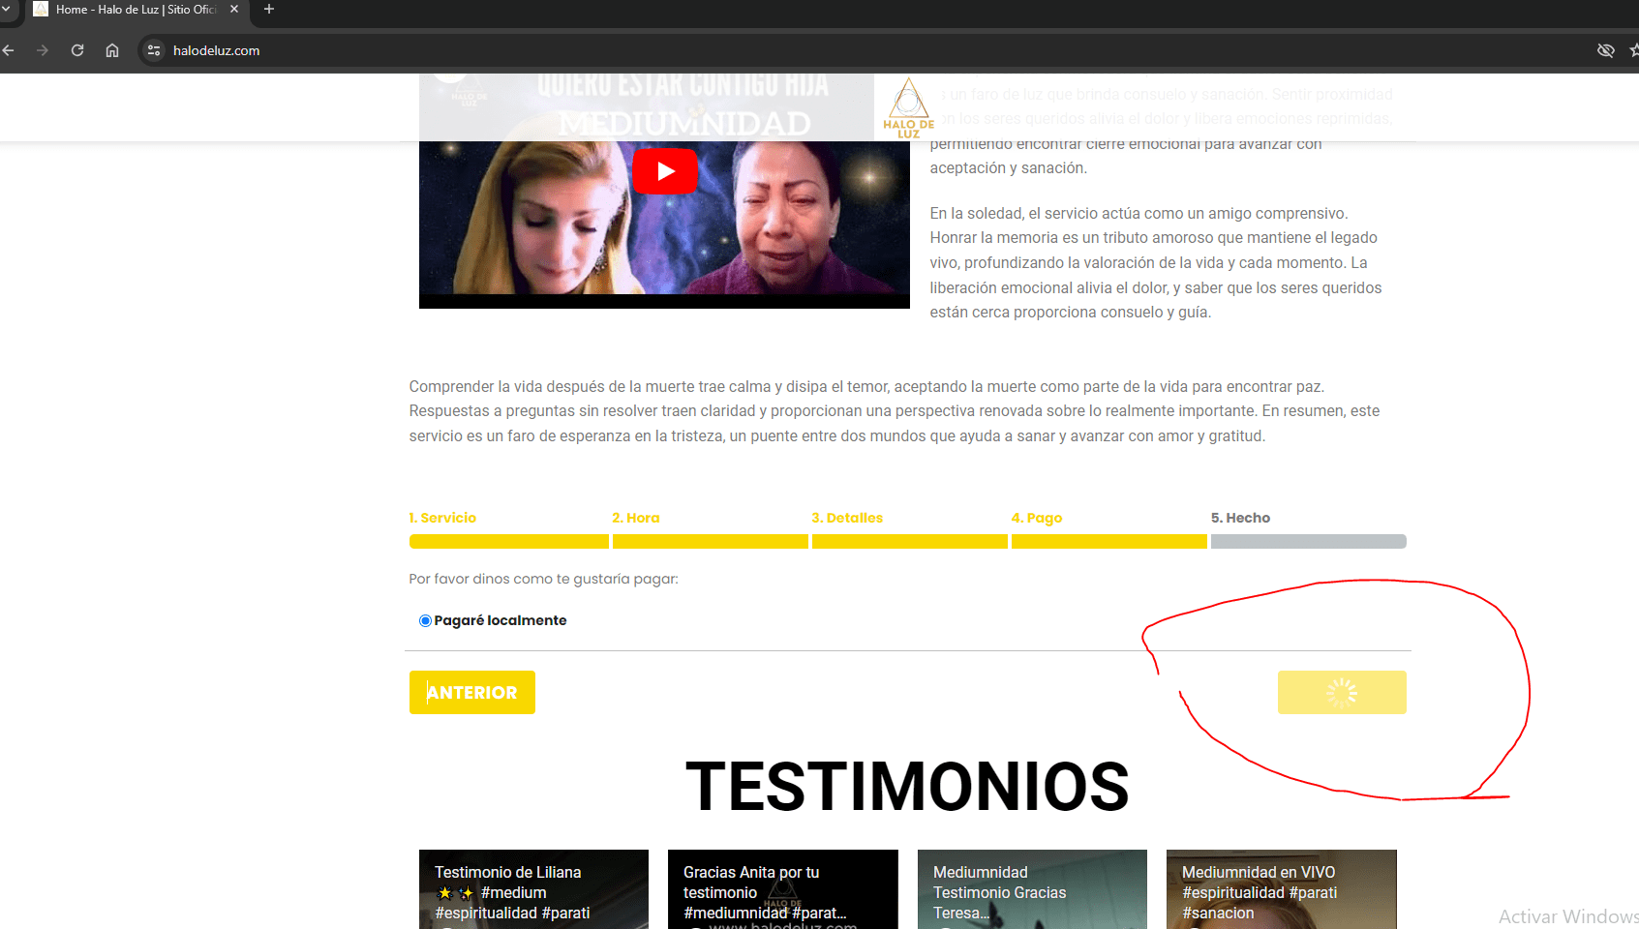The width and height of the screenshot is (1639, 929).
Task: Open the Testimonio de Liliana video
Action: point(533,889)
